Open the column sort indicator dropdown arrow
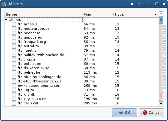The width and height of the screenshot is (168, 121). pos(156,14)
